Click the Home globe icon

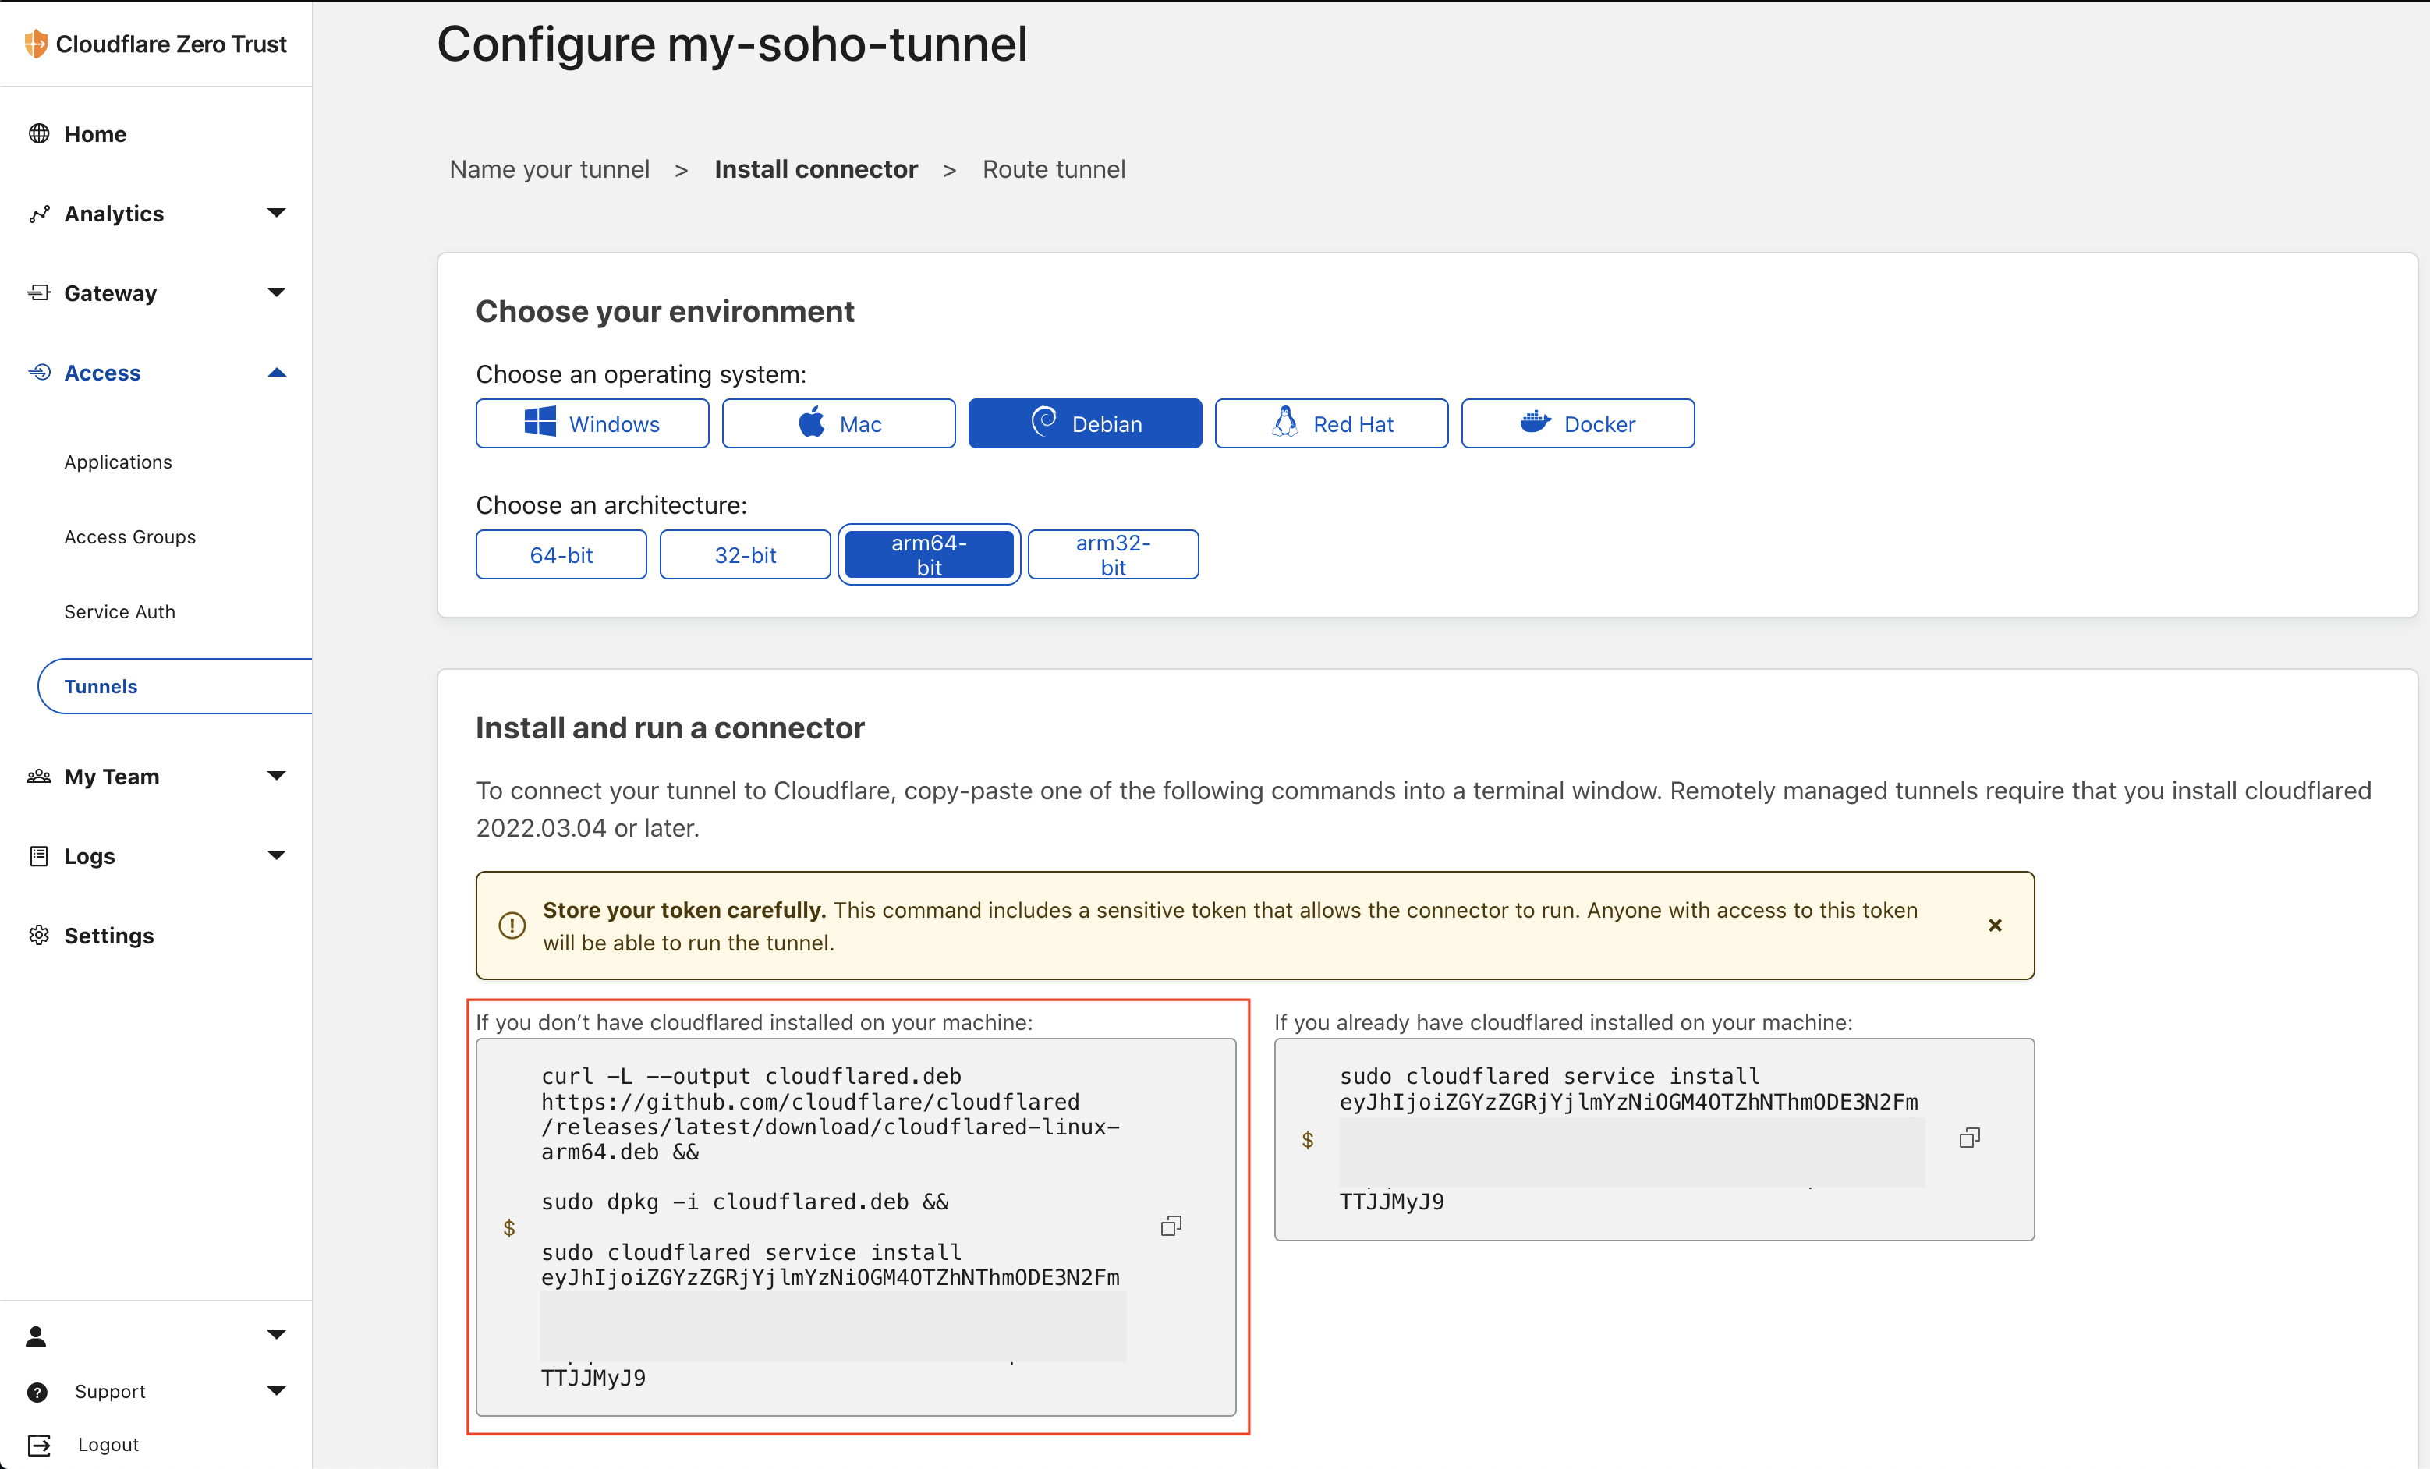(x=38, y=133)
